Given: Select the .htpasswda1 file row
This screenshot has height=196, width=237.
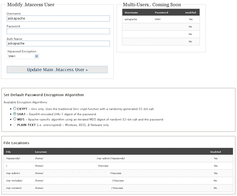Looking at the screenshot, I should point(118,158).
